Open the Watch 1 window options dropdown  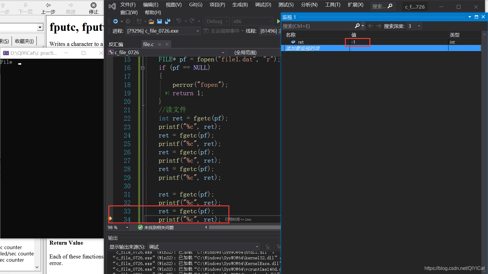tap(470, 17)
